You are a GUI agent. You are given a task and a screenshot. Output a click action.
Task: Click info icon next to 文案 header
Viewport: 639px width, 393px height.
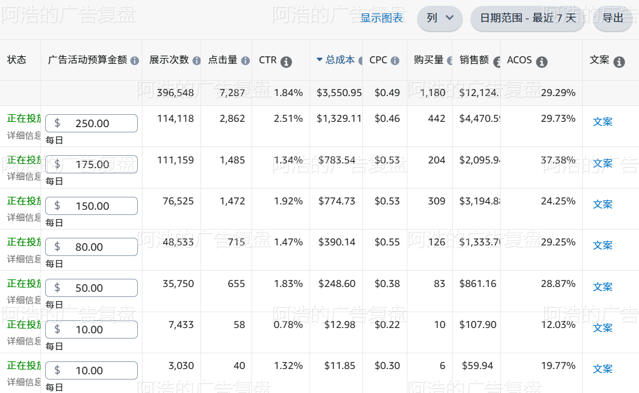[619, 62]
